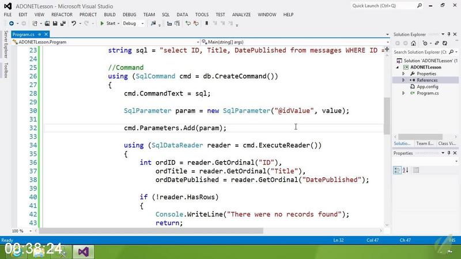Click the editor horizontal scrollbar thumb

pos(151,231)
